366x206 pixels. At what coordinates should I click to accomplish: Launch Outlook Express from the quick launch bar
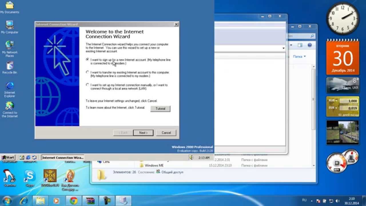pyautogui.click(x=34, y=157)
